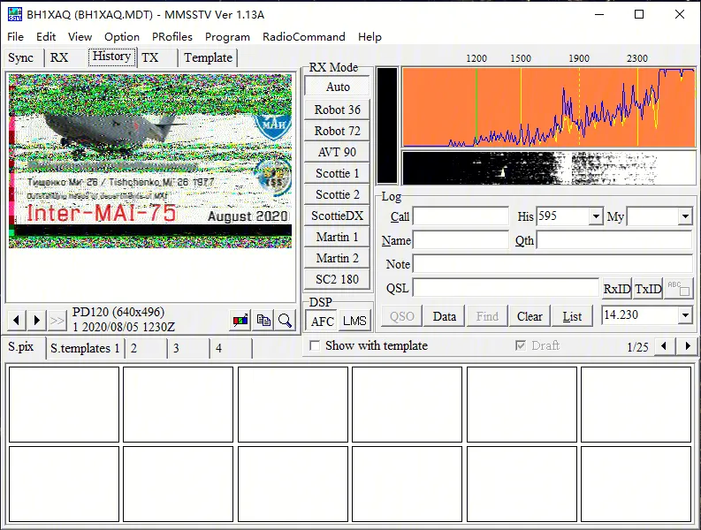The image size is (701, 530).
Task: Click the Clear log button
Action: (530, 316)
